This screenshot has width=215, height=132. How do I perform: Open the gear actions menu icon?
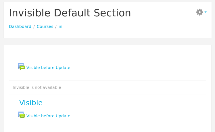click(200, 12)
